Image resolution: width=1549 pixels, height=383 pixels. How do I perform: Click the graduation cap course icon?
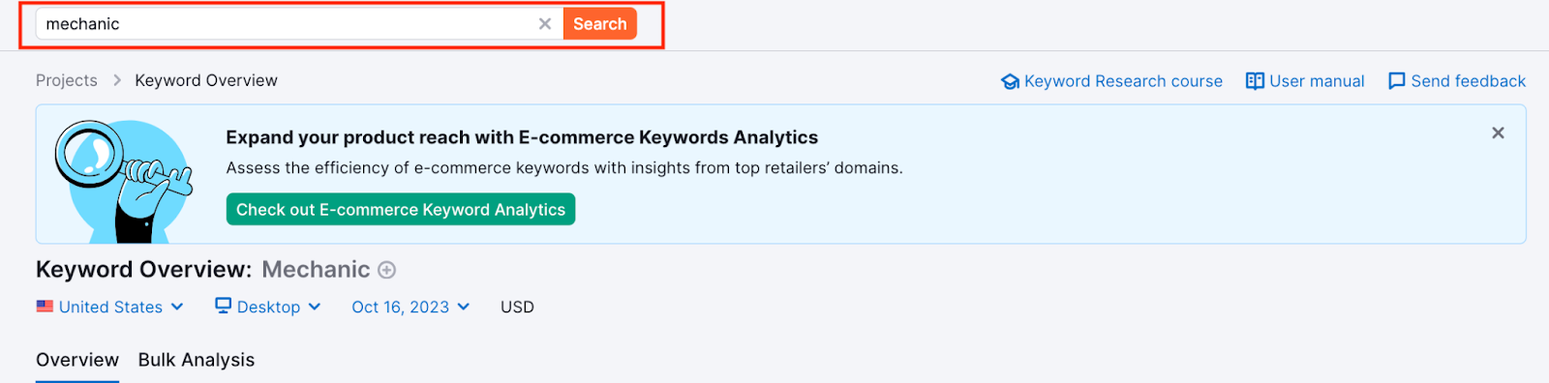(x=1010, y=81)
